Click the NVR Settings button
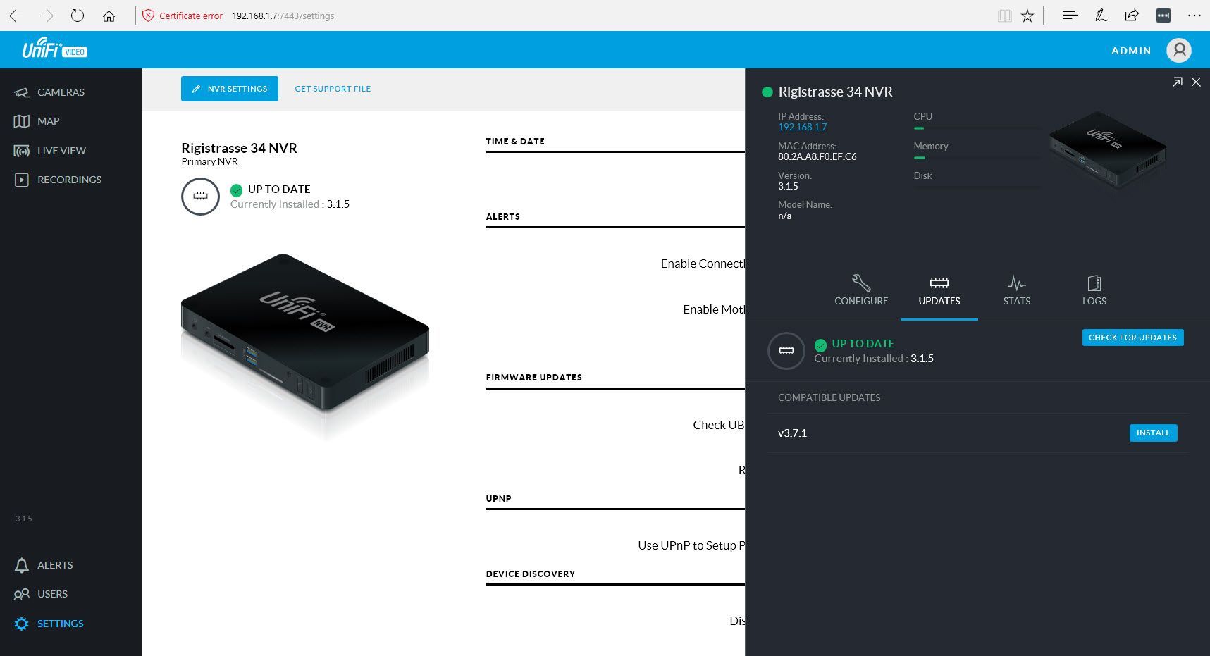 coord(230,89)
